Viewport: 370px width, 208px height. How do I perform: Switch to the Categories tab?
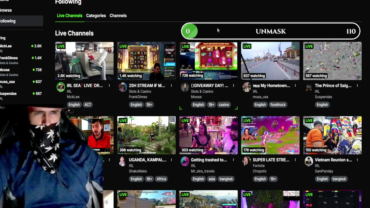[96, 16]
